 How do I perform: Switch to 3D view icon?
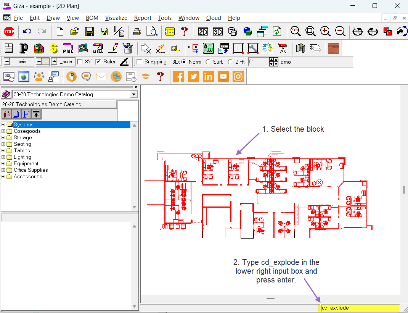click(x=218, y=32)
